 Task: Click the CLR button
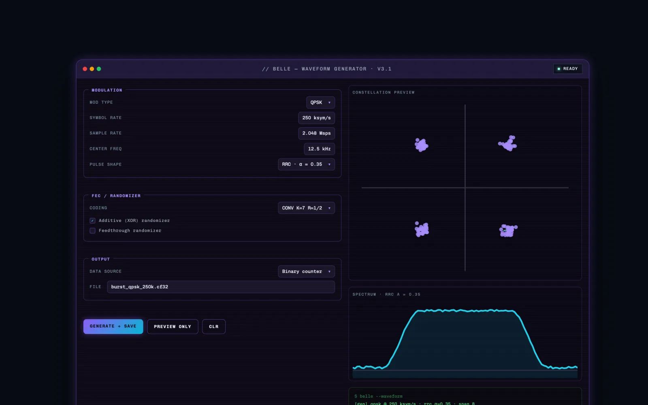tap(214, 326)
